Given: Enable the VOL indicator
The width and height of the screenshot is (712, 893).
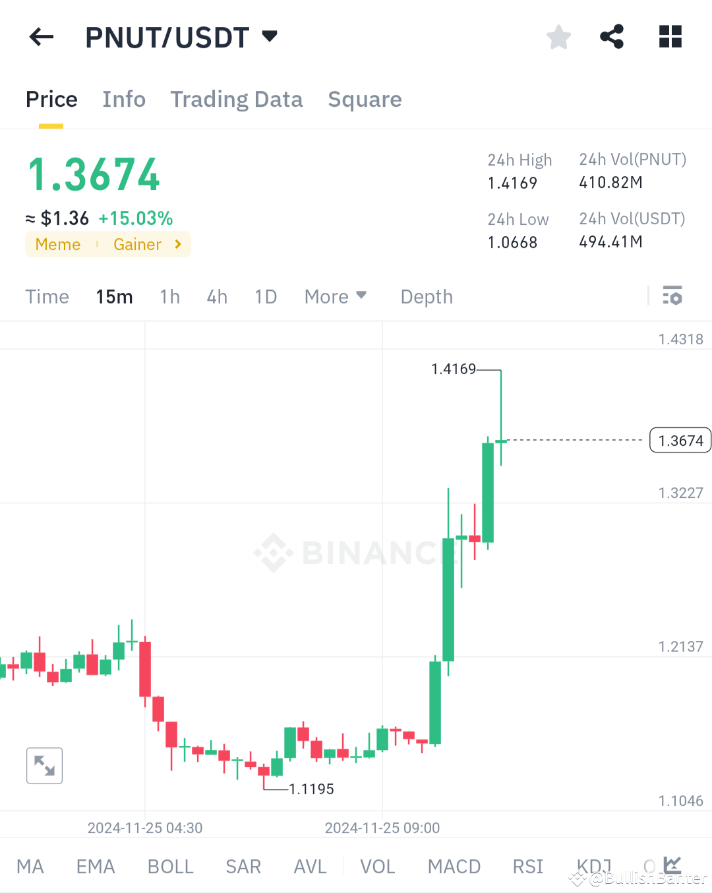Looking at the screenshot, I should [x=378, y=866].
